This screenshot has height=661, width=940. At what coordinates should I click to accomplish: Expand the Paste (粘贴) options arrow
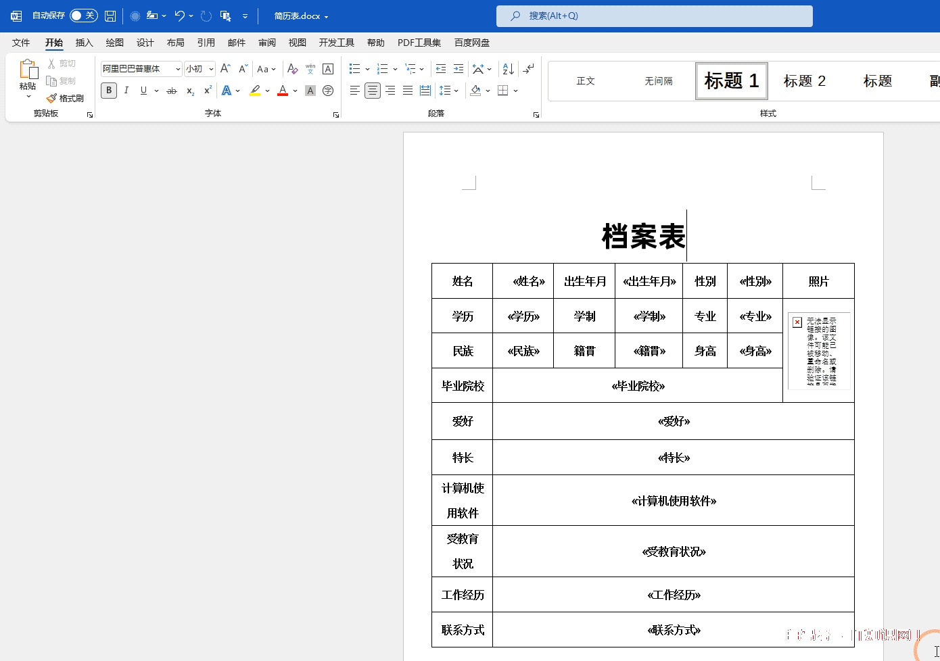click(28, 97)
